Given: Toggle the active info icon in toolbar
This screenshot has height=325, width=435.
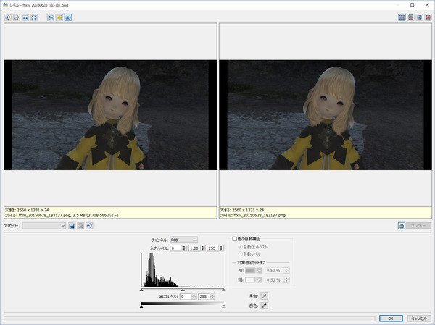Looking at the screenshot, I should 68,17.
